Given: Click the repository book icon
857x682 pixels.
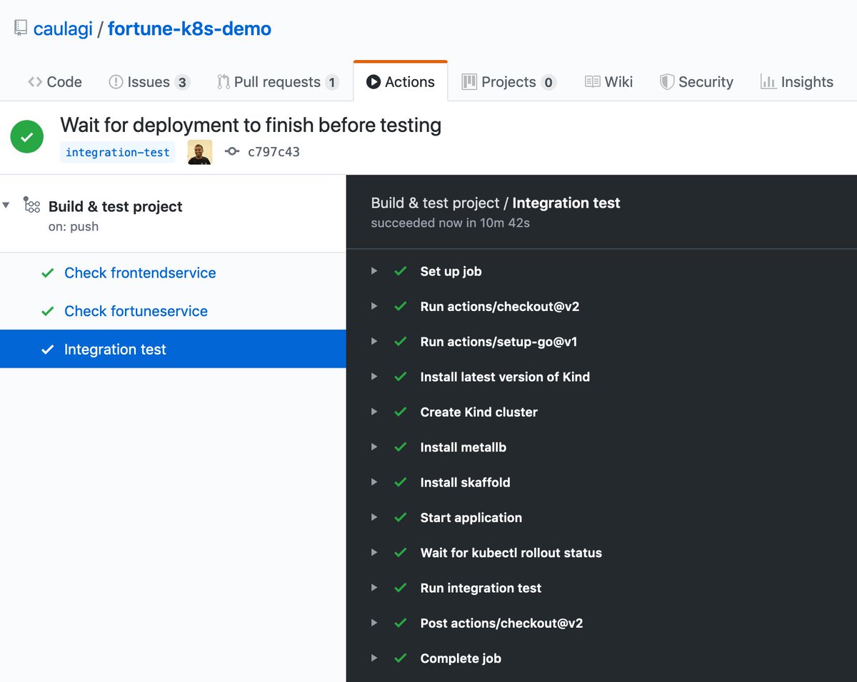Looking at the screenshot, I should [x=20, y=29].
